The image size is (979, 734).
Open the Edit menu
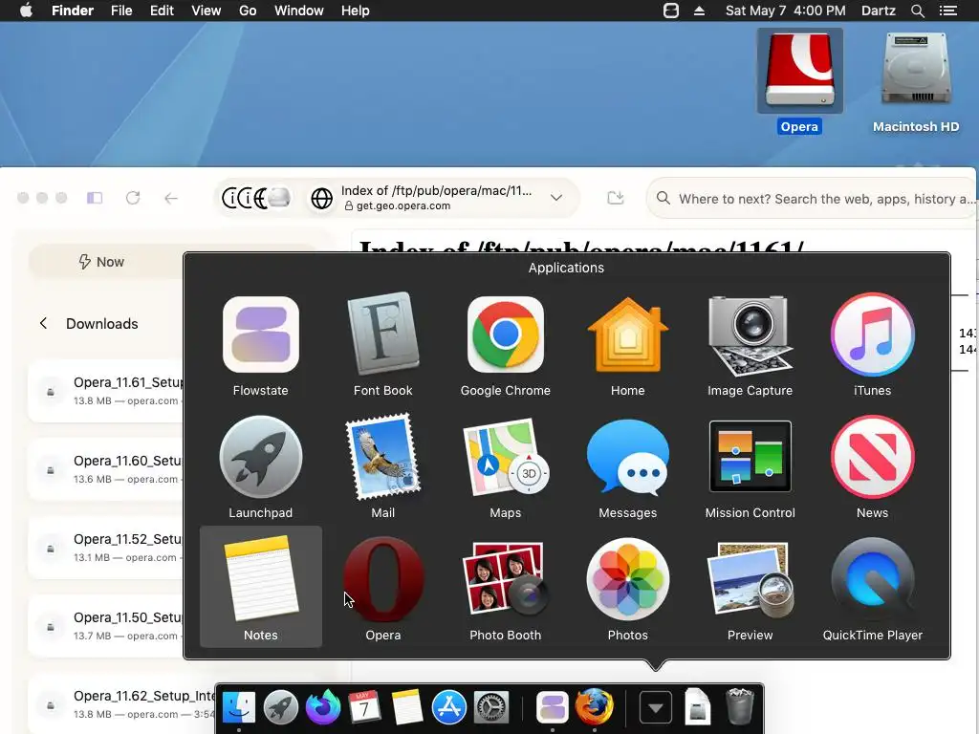click(x=162, y=11)
